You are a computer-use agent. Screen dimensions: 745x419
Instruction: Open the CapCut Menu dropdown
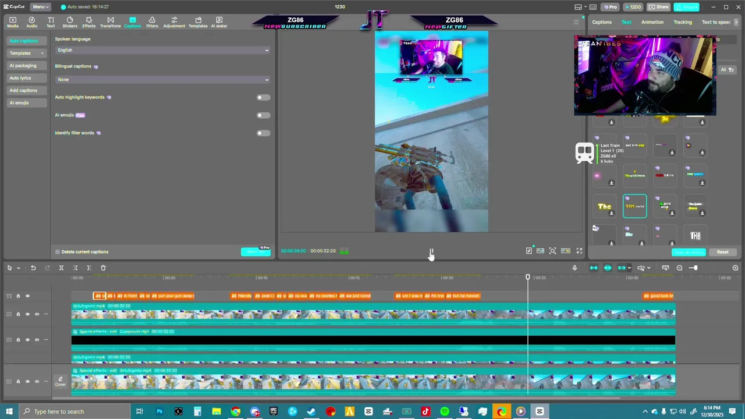click(x=40, y=7)
